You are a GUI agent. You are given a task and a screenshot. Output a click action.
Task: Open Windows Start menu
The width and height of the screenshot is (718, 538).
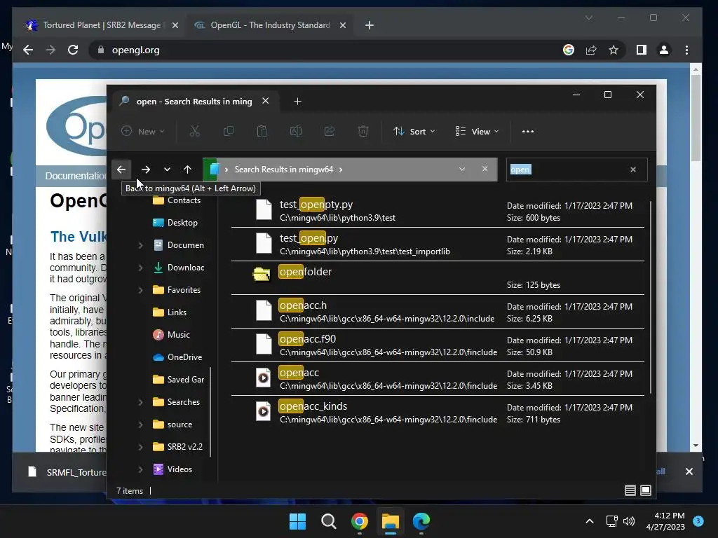point(297,521)
